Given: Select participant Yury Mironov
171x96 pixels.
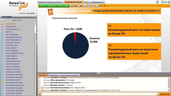Looking at the screenshot, I should coord(11,24).
